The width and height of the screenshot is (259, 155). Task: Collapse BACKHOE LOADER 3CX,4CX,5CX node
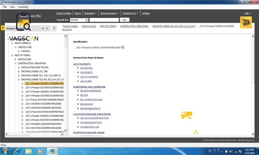point(19,79)
